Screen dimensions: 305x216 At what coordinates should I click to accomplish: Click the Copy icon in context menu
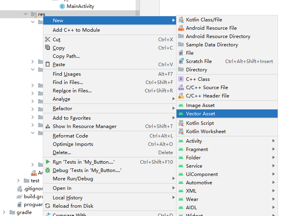[48, 48]
